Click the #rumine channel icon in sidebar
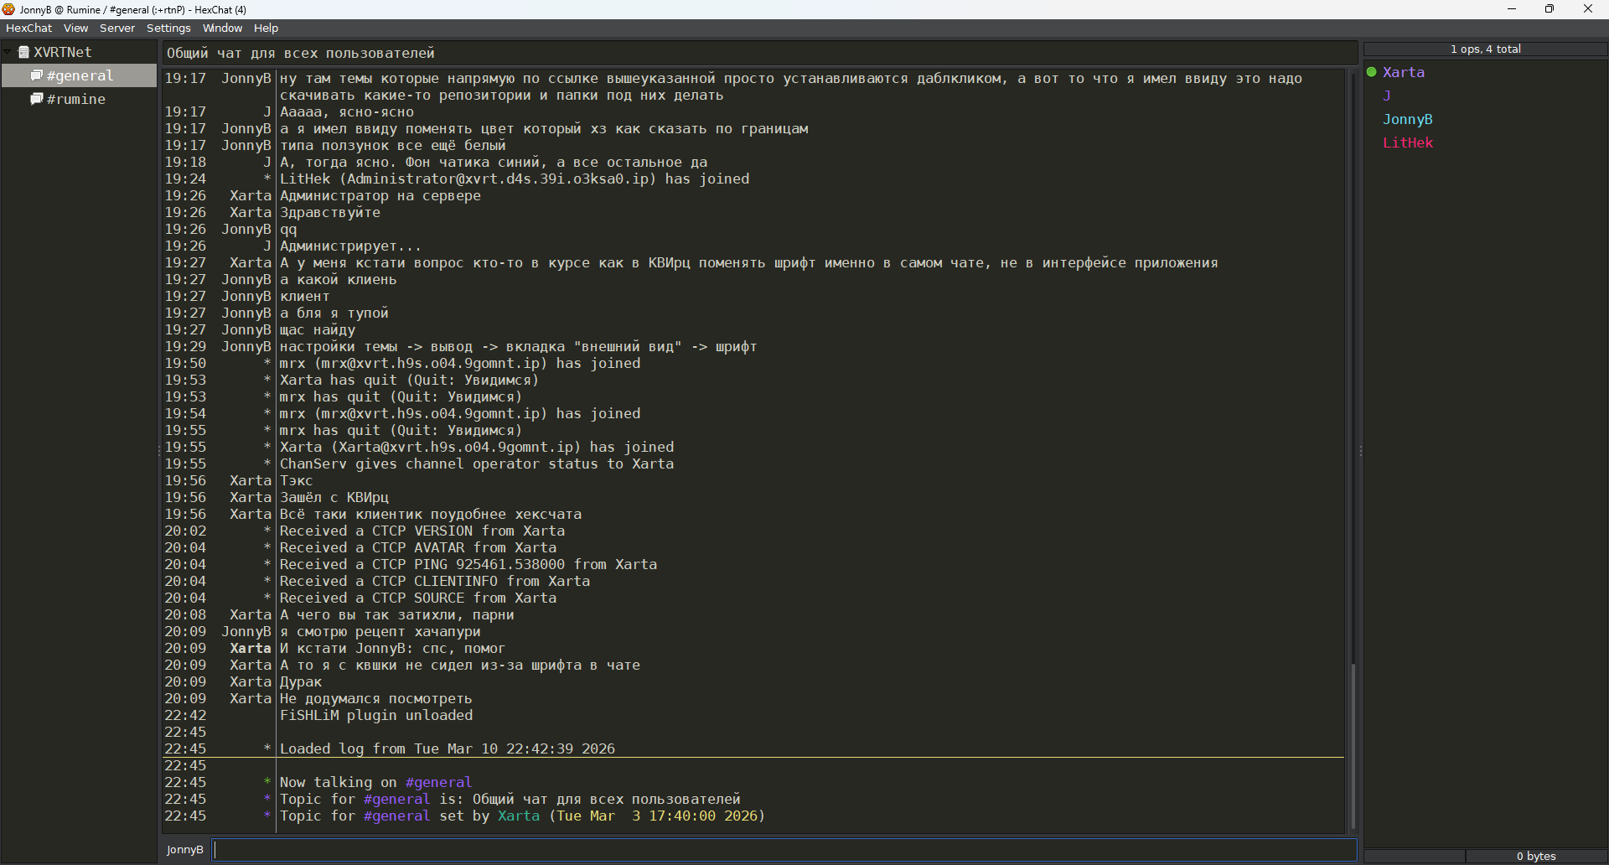Screen dimensions: 1609x865 (37, 99)
